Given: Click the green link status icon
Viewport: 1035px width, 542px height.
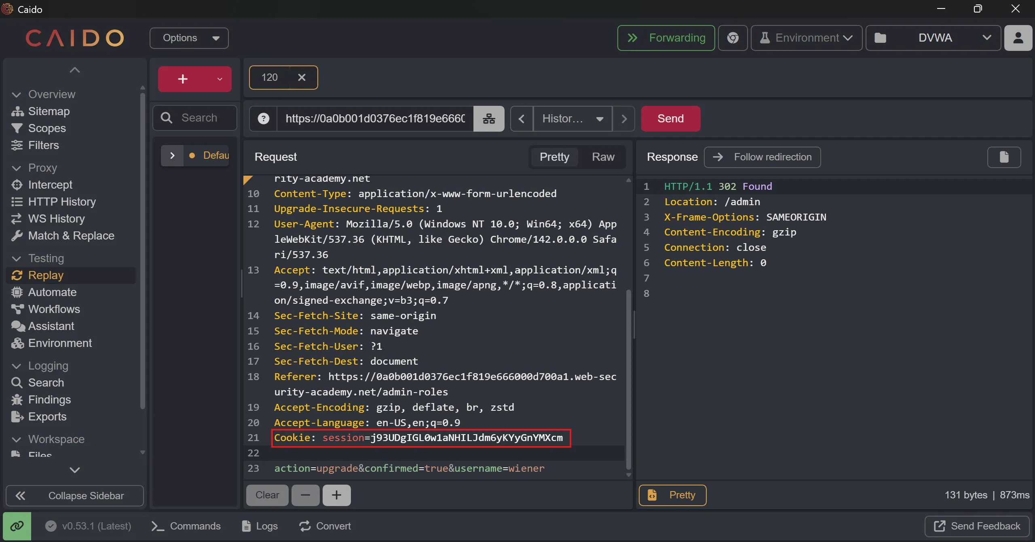Looking at the screenshot, I should click(x=17, y=526).
